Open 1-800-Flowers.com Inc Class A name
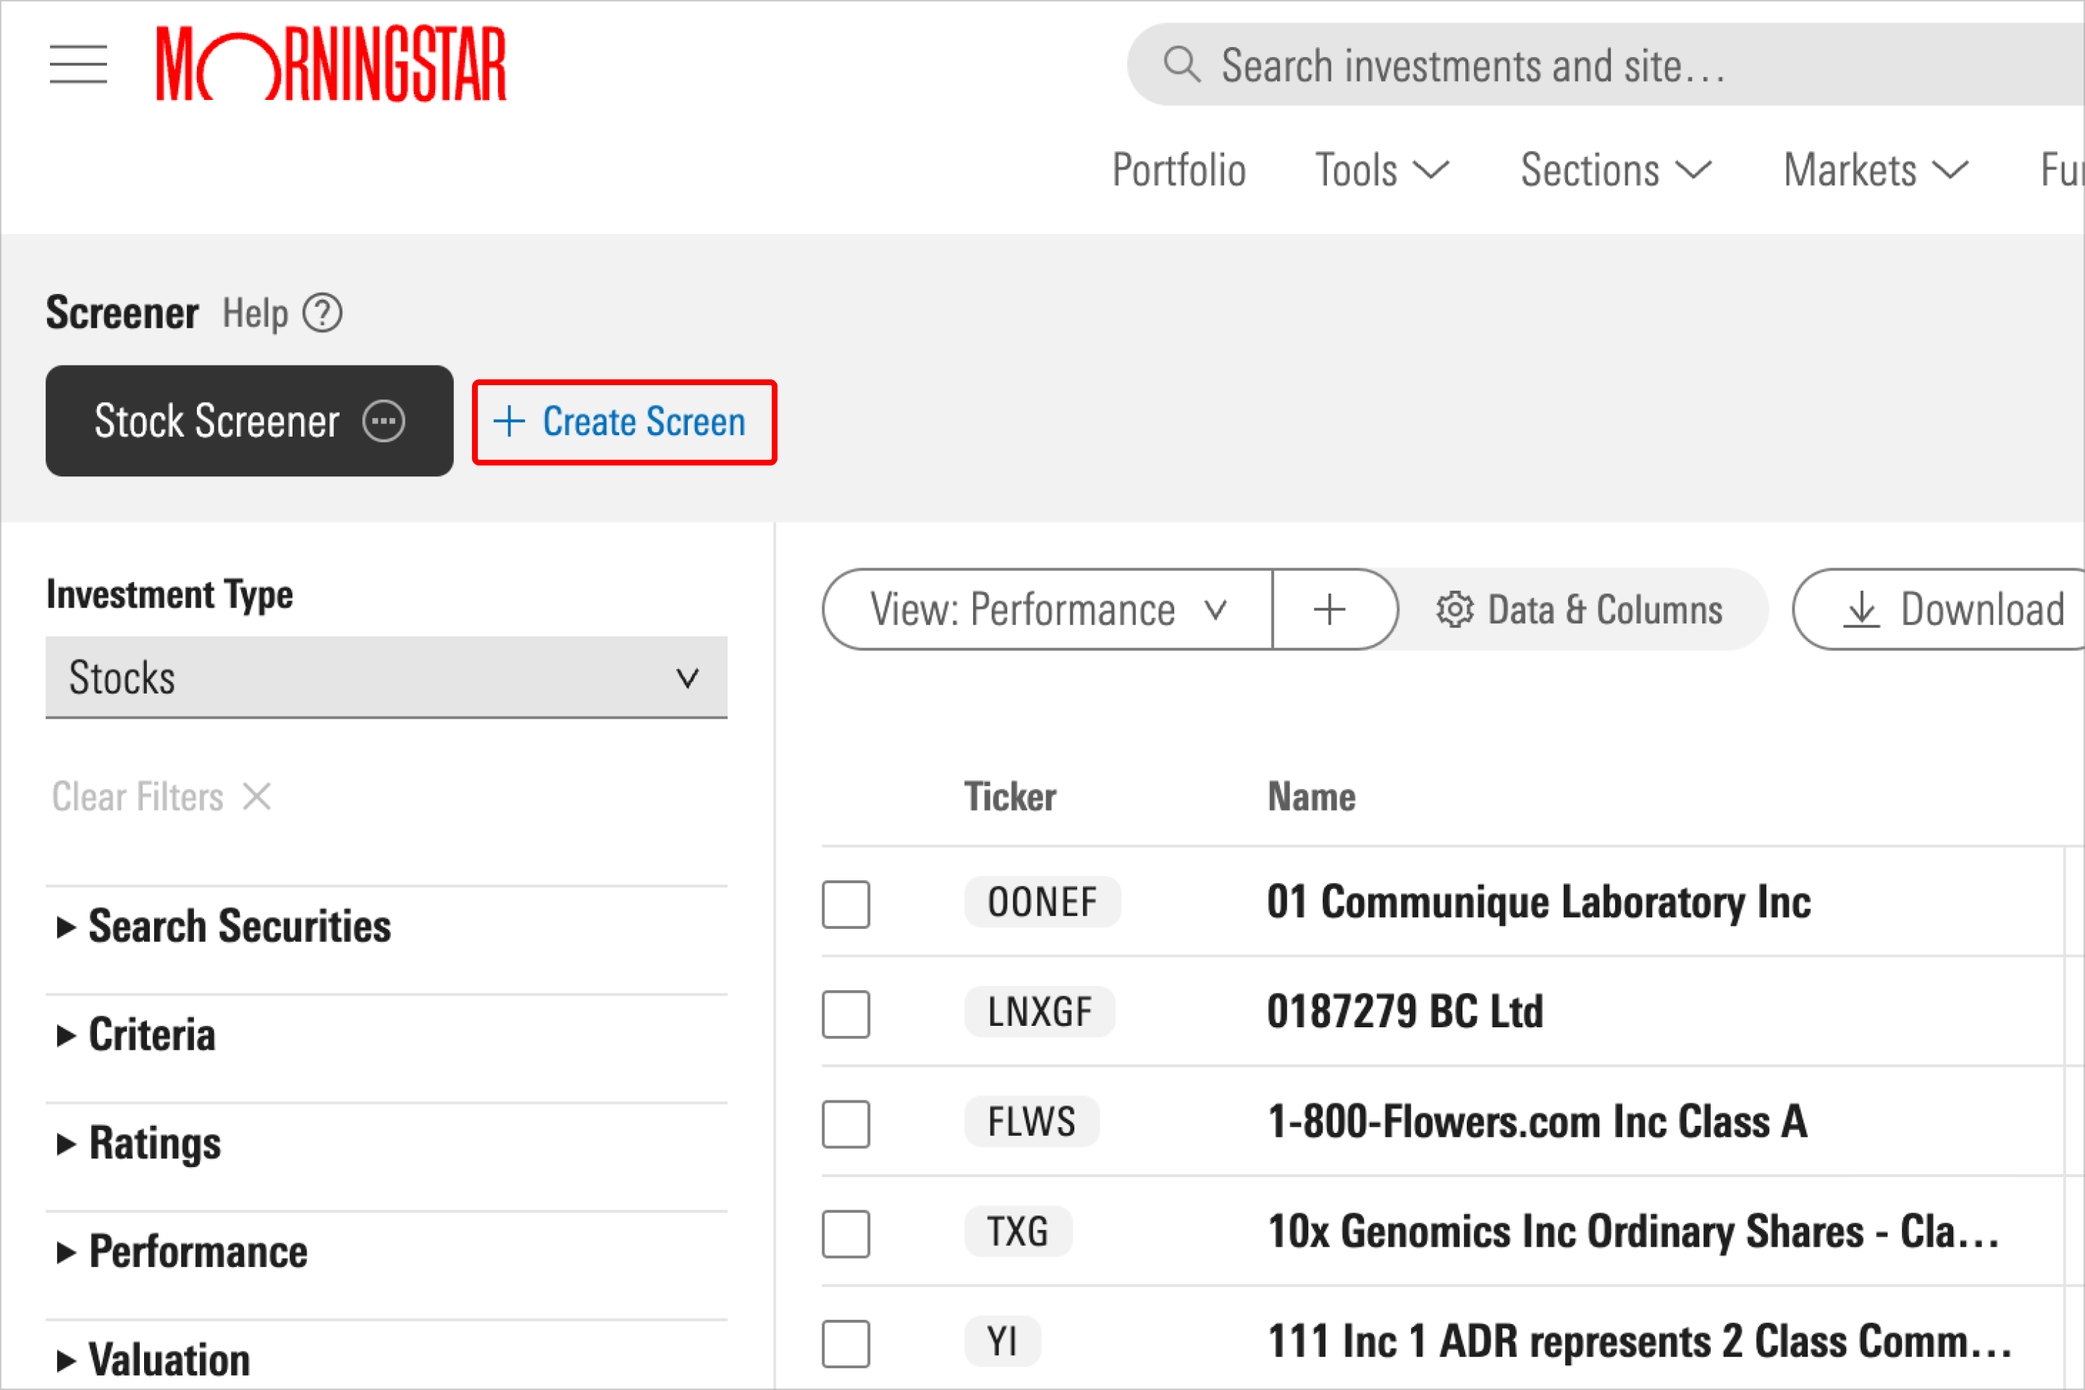 pyautogui.click(x=1537, y=1121)
